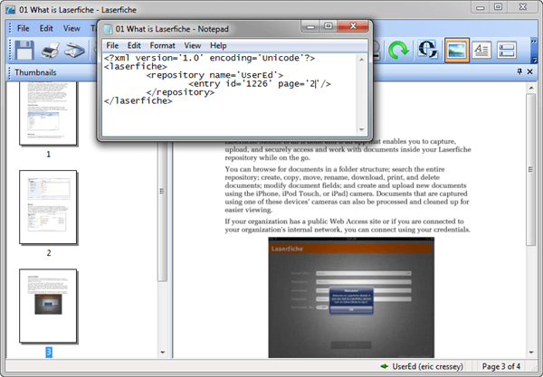Close the Notepad window
This screenshot has width=543, height=377.
point(353,26)
